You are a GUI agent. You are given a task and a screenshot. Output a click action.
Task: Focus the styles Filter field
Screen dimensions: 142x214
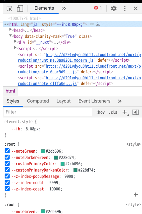tap(48, 112)
